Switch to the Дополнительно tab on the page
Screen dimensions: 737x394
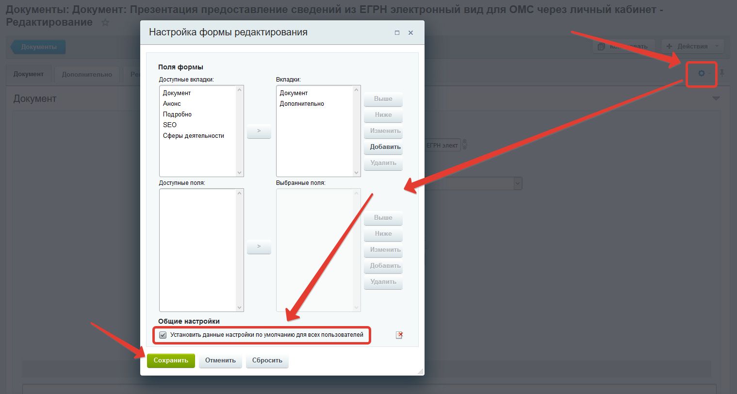pyautogui.click(x=87, y=74)
